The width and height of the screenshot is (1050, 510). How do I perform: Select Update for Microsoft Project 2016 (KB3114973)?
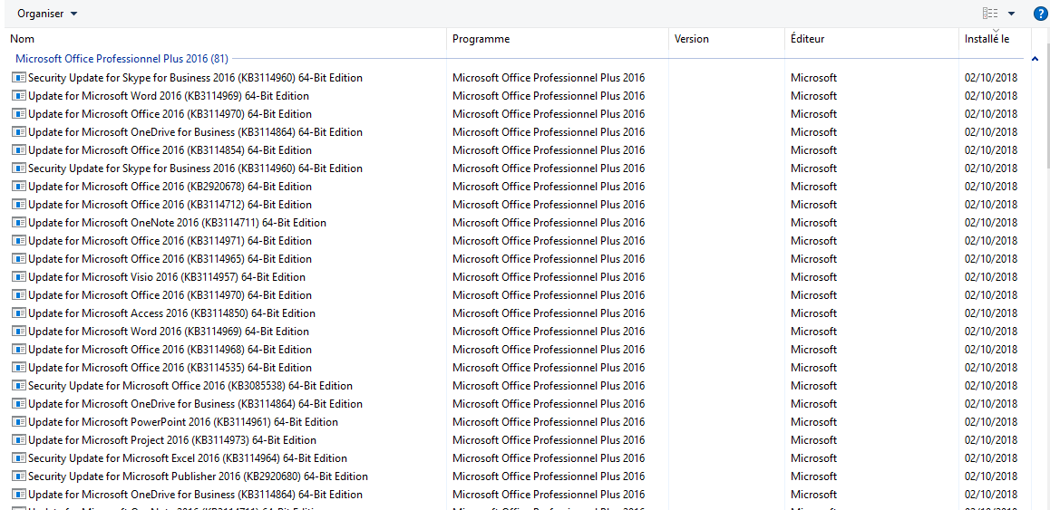click(x=172, y=439)
